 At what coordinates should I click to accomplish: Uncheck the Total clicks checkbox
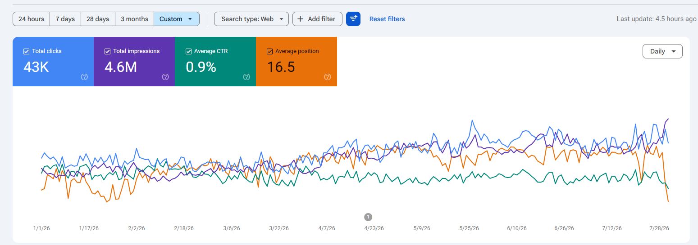[x=26, y=51]
